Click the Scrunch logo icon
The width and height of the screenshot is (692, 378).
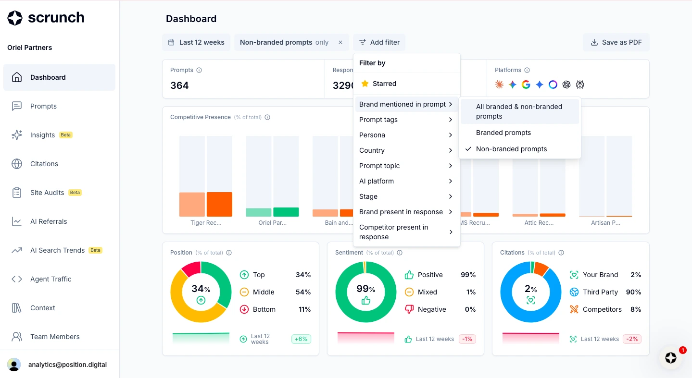pyautogui.click(x=15, y=18)
